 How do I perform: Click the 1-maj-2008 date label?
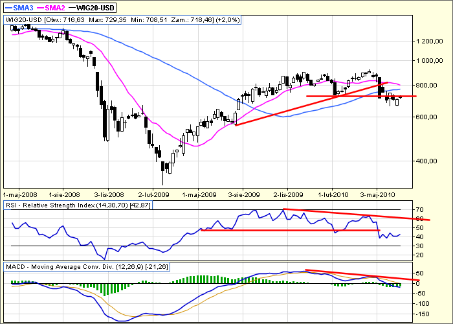pos(19,194)
